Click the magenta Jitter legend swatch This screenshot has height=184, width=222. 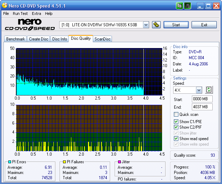[x=119, y=162]
